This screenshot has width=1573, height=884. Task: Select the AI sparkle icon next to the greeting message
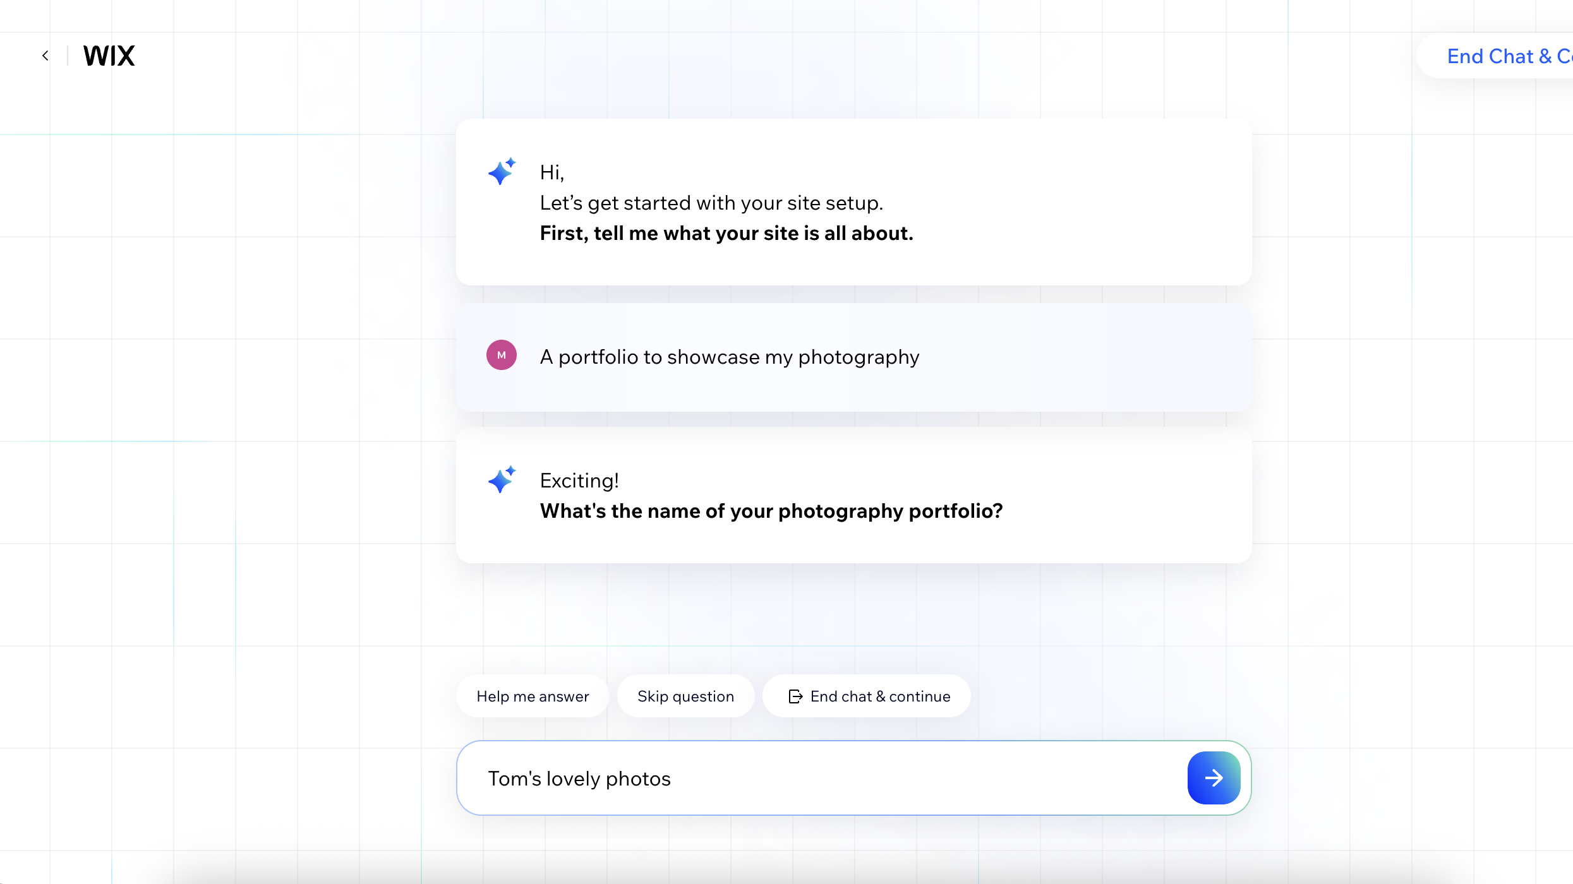(x=501, y=172)
